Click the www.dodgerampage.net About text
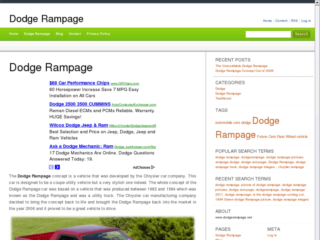320x240 pixels. coord(234,218)
